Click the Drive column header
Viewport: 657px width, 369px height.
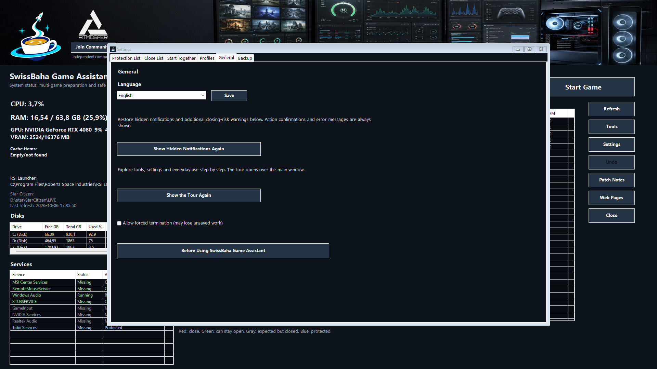click(26, 227)
